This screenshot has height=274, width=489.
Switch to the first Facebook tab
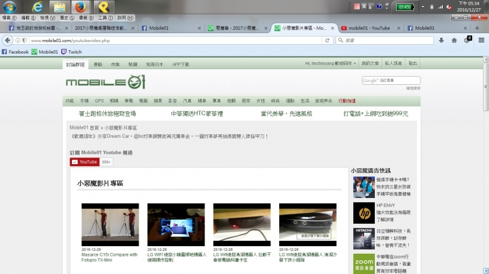(38, 28)
